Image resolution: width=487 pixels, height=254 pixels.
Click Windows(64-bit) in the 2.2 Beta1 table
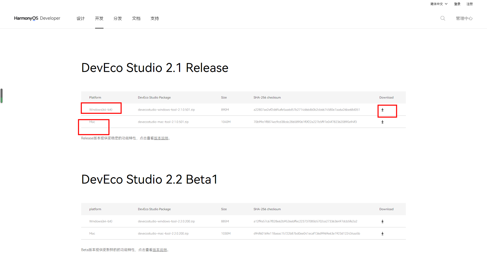(x=101, y=222)
